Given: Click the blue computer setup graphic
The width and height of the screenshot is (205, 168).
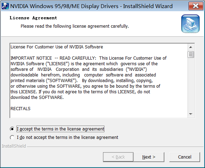Looking at the screenshot, I should point(190,24).
